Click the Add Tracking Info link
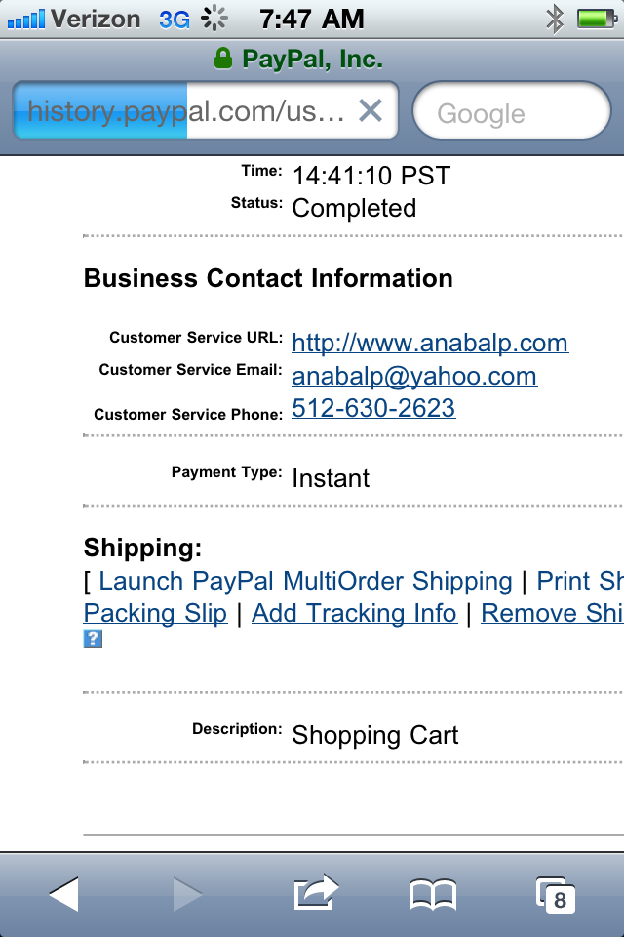The width and height of the screenshot is (624, 937). [354, 614]
